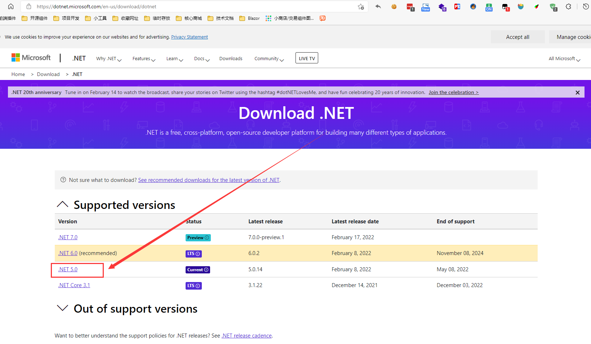The height and width of the screenshot is (344, 591).
Task: Open the 开源组件 bookmarks folder
Action: click(35, 18)
